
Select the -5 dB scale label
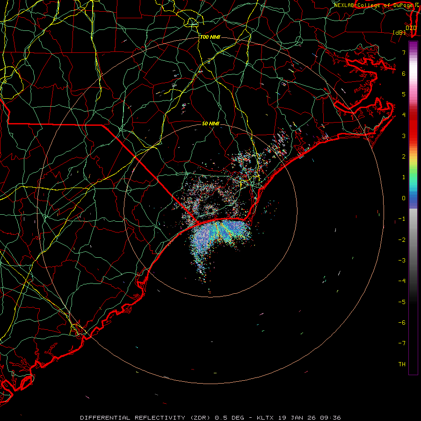(x=402, y=302)
